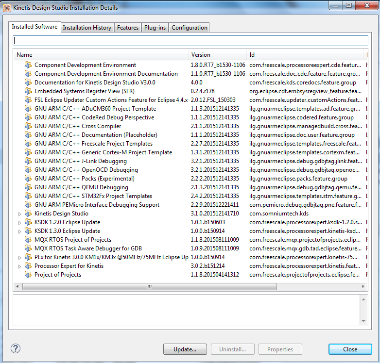This screenshot has width=380, height=363.
Task: Click the Packs (Experimental) feature icon
Action: click(28, 179)
